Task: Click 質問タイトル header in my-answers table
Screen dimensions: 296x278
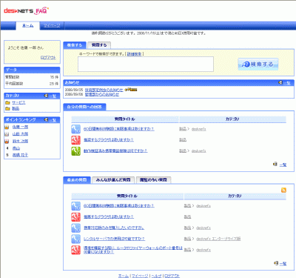Action: [x=125, y=119]
